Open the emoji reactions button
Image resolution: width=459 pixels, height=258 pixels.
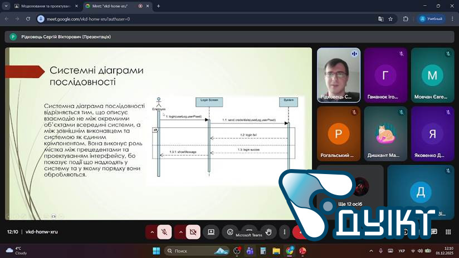(x=230, y=232)
